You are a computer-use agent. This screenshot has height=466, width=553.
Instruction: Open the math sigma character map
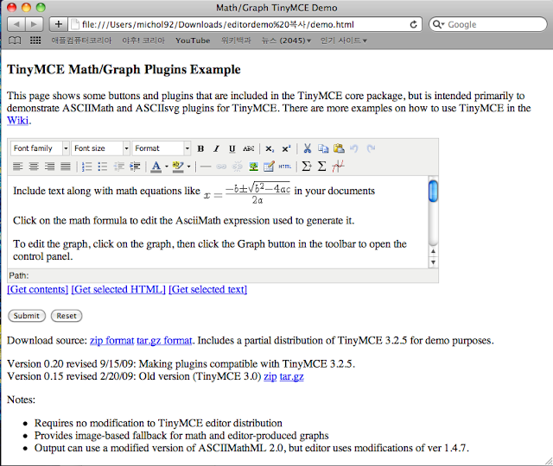pyautogui.click(x=321, y=166)
